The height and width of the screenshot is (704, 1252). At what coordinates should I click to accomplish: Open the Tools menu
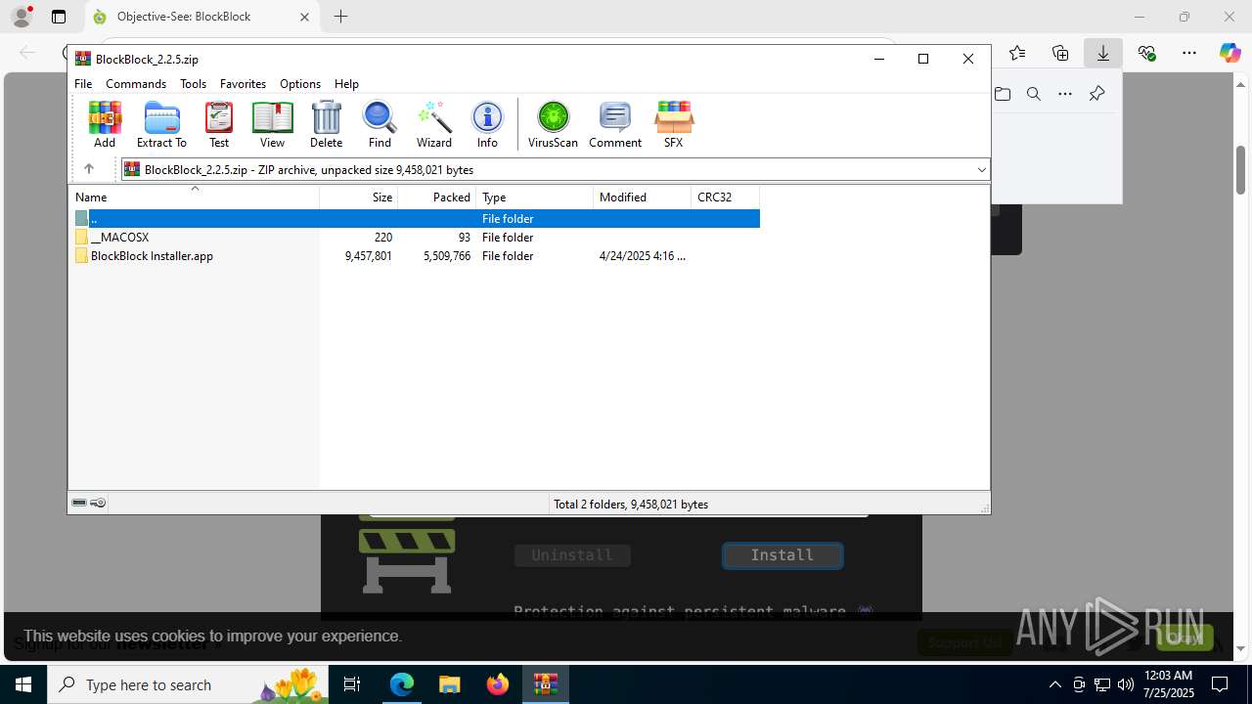pos(193,84)
